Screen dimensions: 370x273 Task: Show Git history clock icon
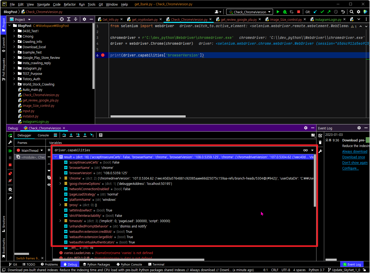click(x=336, y=12)
